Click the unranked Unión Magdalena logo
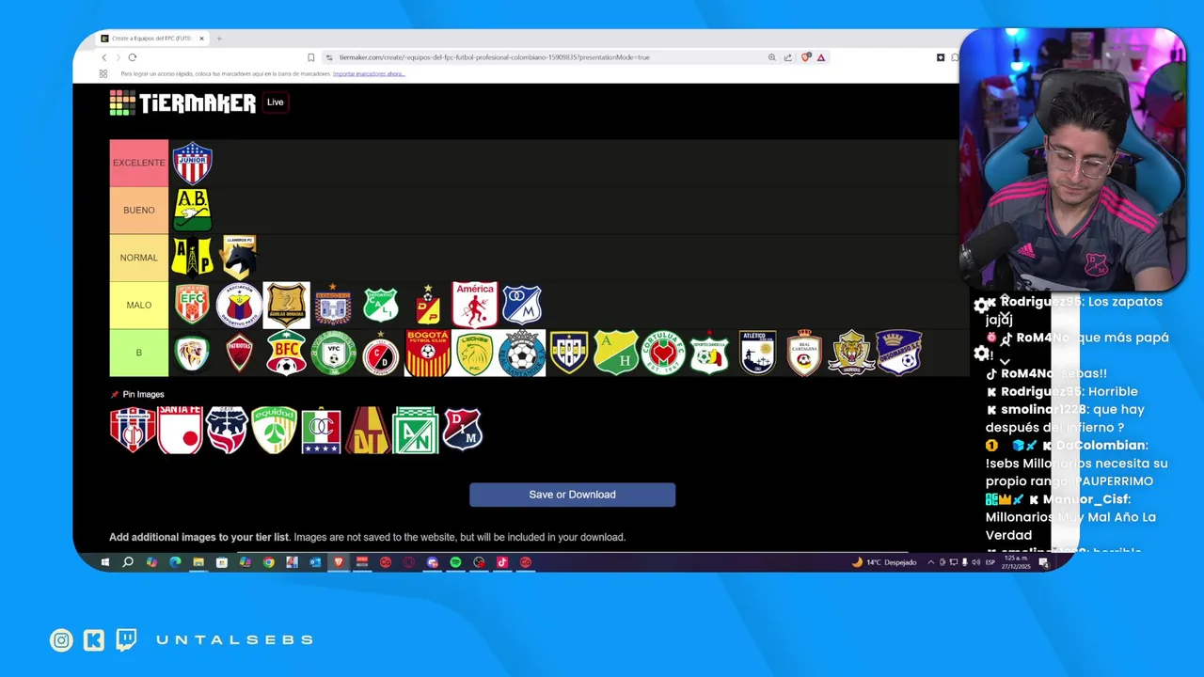 [133, 430]
